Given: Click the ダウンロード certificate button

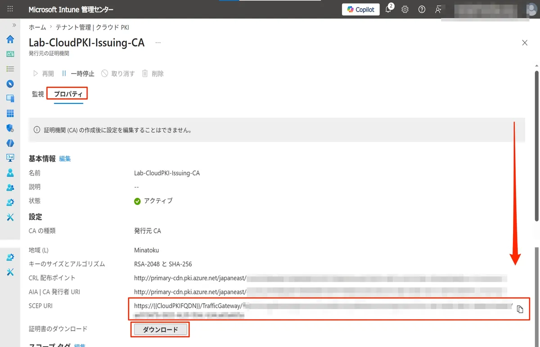Looking at the screenshot, I should 161,329.
